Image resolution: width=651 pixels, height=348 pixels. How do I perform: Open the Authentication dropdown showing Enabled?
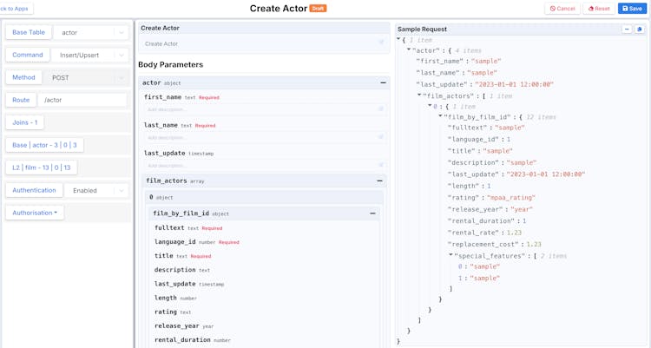95,190
